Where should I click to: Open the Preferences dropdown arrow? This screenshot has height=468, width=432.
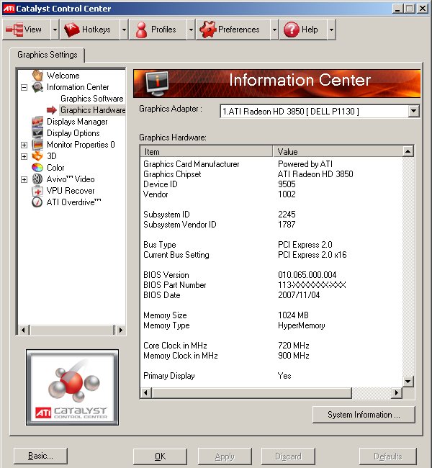click(274, 30)
